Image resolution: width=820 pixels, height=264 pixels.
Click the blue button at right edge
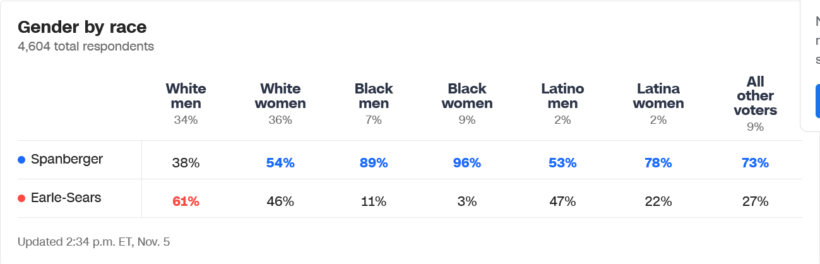pos(817,101)
